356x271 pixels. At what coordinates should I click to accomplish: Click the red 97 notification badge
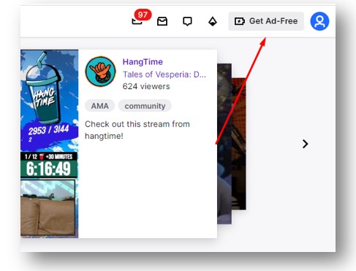tap(143, 15)
